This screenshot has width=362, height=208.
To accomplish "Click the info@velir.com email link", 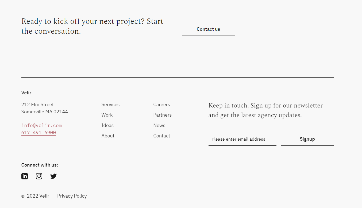I will 41,125.
